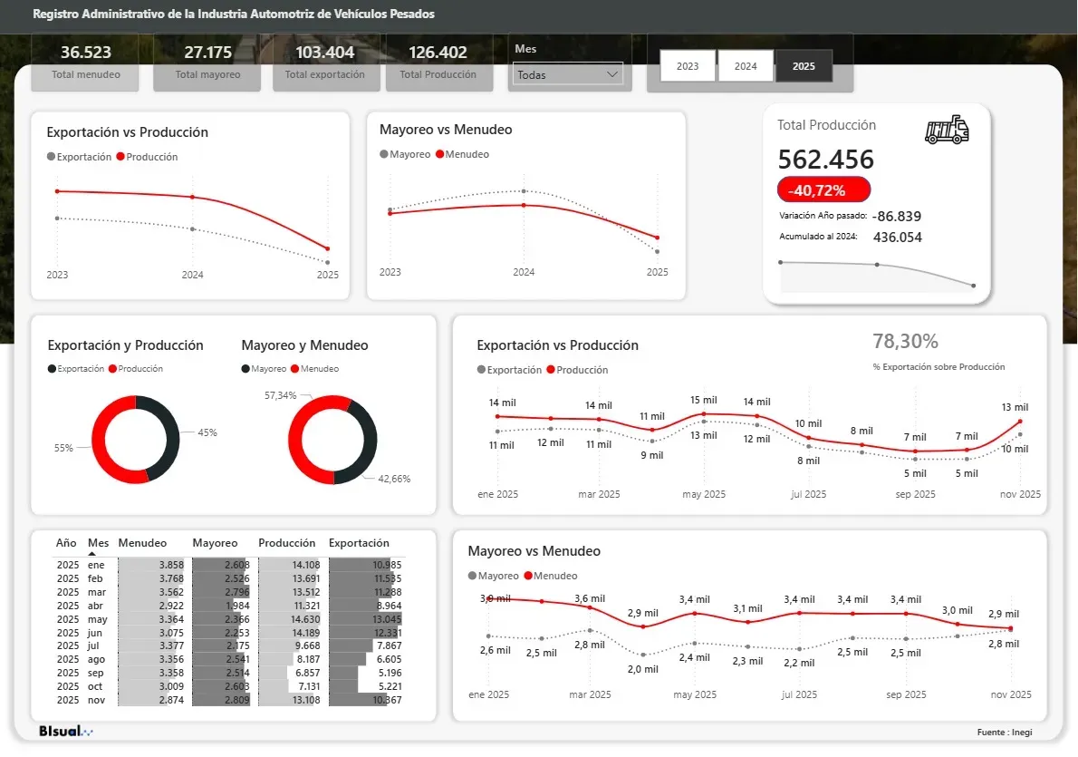
Task: Click the red -40,72% variation badge
Action: click(x=823, y=190)
